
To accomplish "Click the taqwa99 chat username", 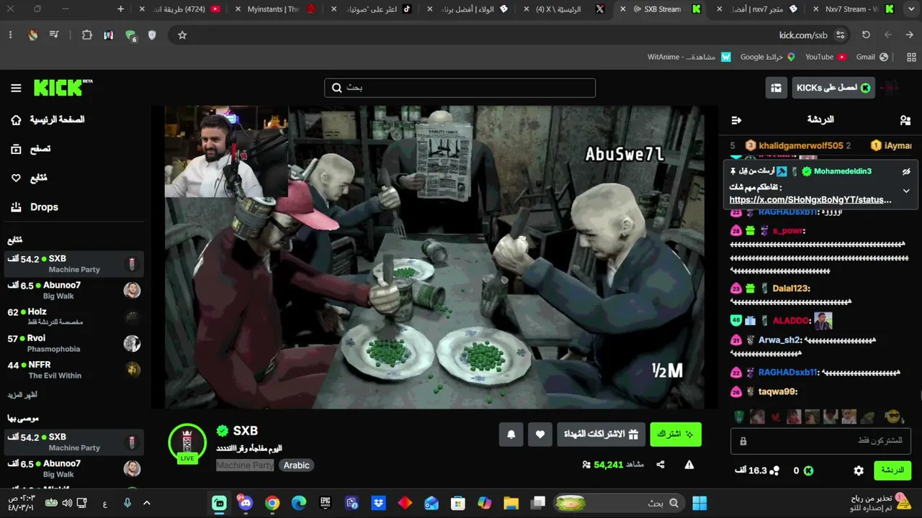I will pos(778,392).
